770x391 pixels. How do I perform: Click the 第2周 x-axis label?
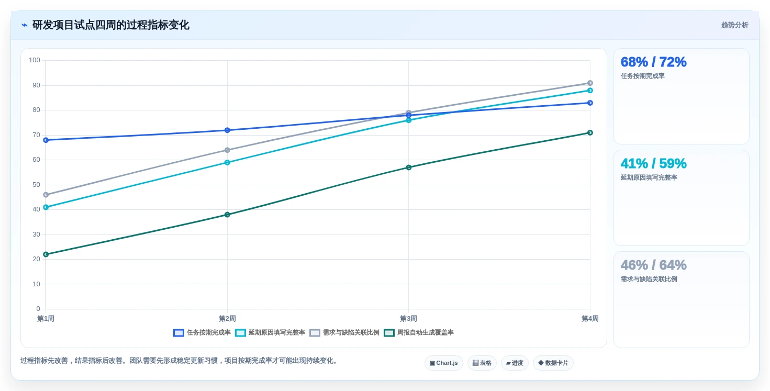point(227,318)
